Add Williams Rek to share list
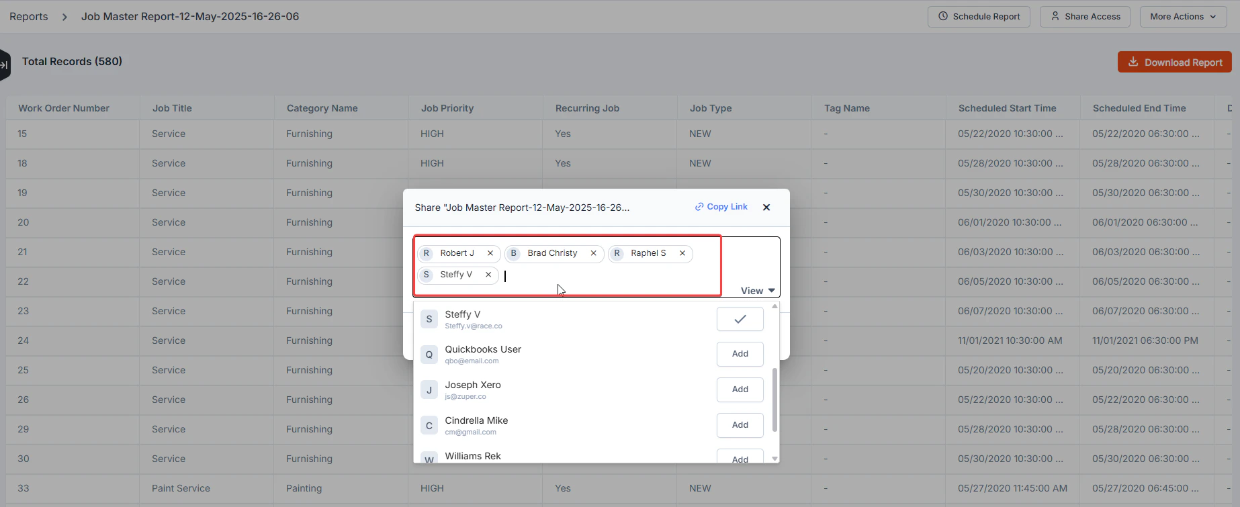The height and width of the screenshot is (507, 1240). pyautogui.click(x=740, y=457)
